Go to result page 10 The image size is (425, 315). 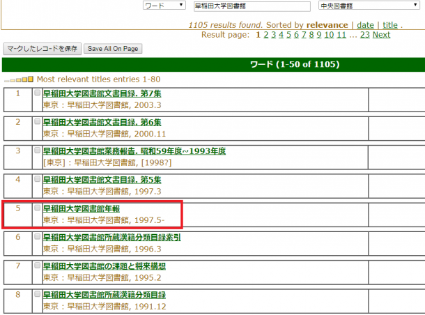coord(329,35)
